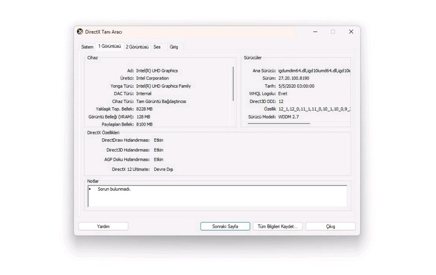Click the Cihaz panel vertical scrollbar
This screenshot has height=275, width=436.
tap(233, 84)
